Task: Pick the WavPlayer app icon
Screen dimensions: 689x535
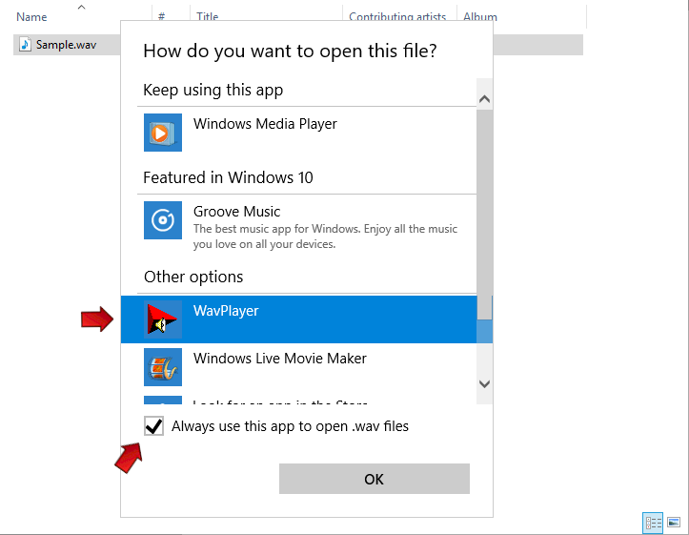Action: [163, 319]
